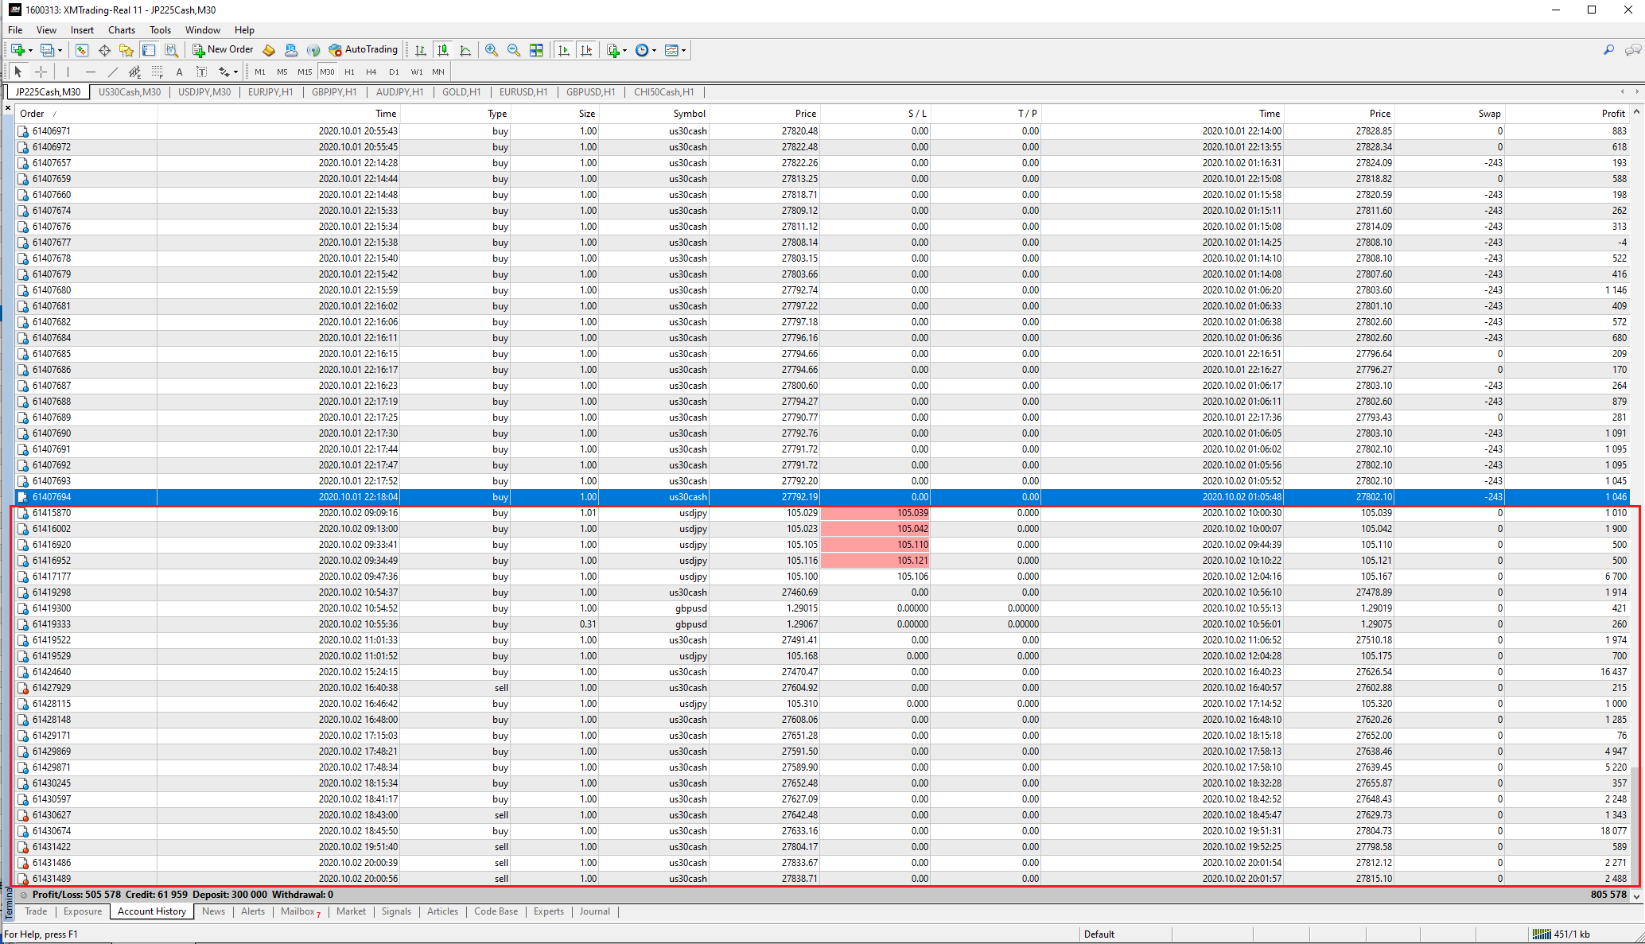This screenshot has width=1645, height=944.
Task: Select the Text Label tool
Action: click(202, 72)
